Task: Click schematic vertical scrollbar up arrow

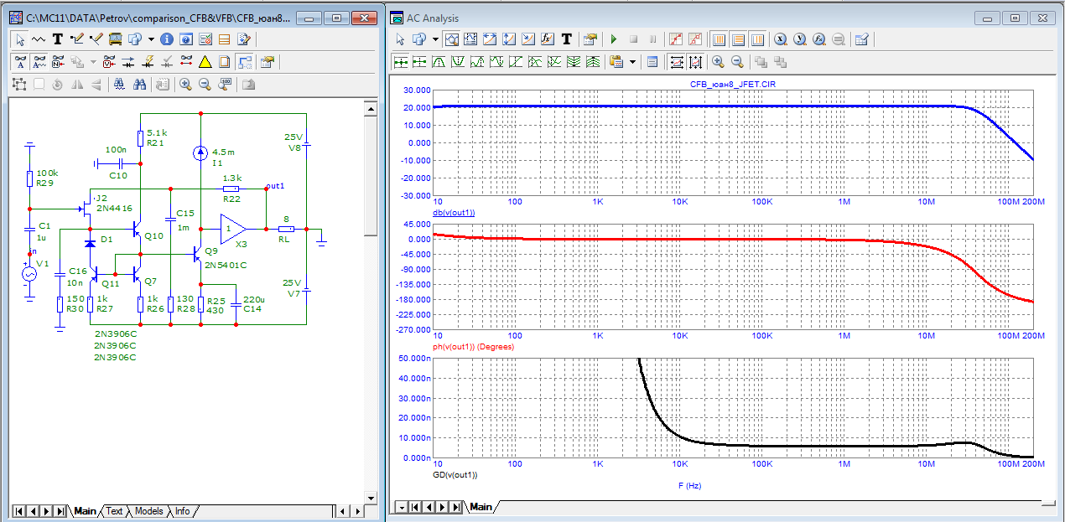Action: coord(370,108)
